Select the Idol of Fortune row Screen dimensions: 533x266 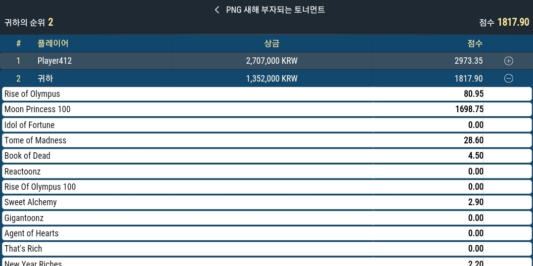click(266, 125)
